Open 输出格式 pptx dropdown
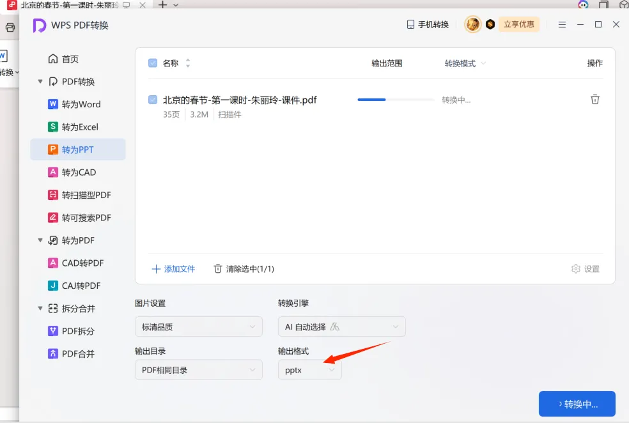This screenshot has width=629, height=423. [309, 370]
